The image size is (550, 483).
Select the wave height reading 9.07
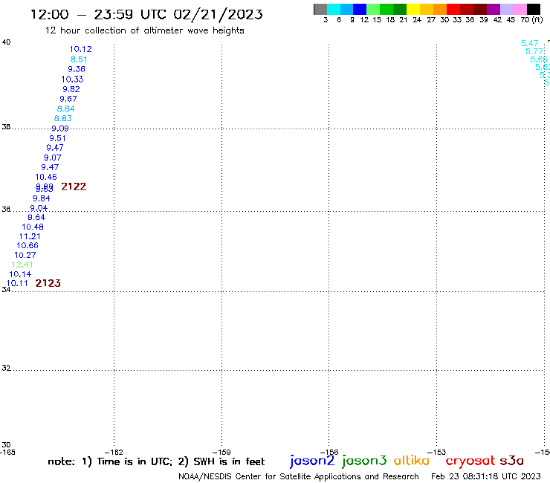coord(53,158)
